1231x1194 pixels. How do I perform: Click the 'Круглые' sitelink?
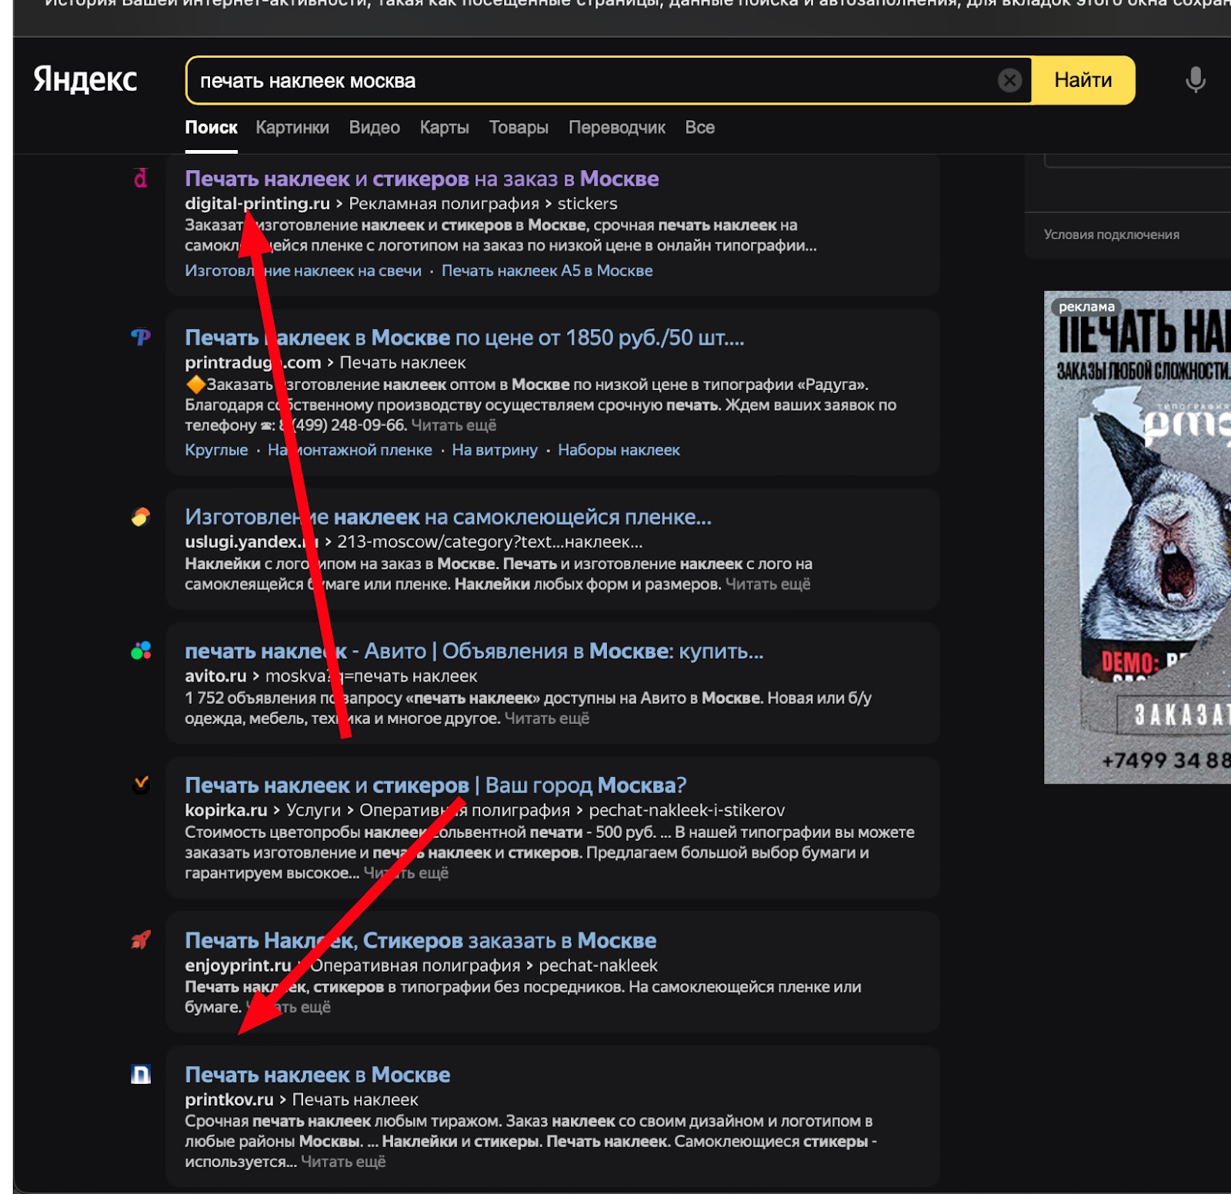[x=216, y=450]
